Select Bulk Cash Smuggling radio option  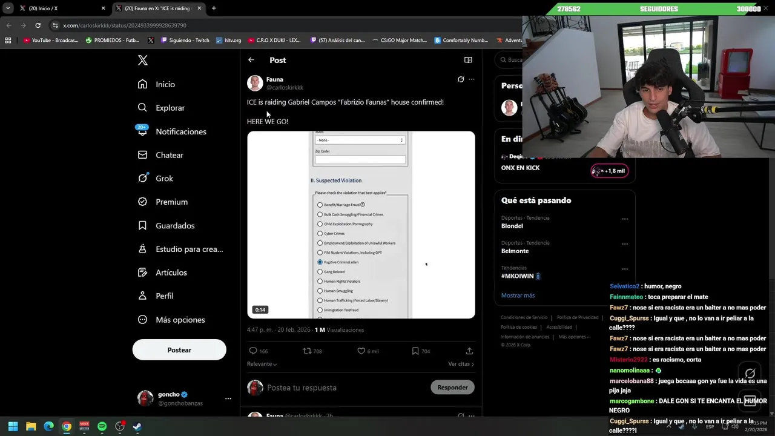320,214
